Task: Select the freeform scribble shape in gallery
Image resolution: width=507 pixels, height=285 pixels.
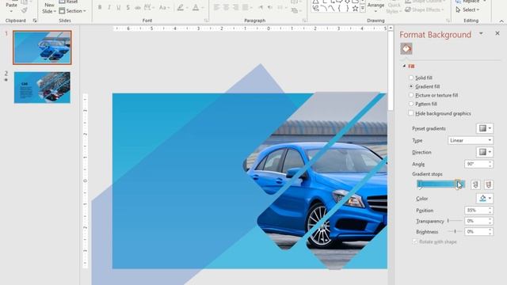Action: 316,9
